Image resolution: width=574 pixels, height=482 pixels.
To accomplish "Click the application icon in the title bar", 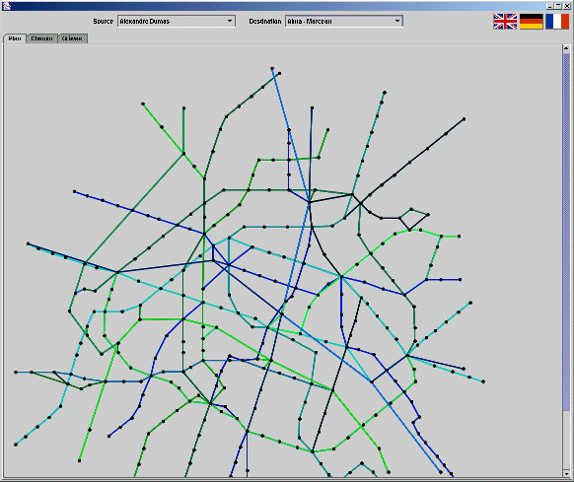I will pyautogui.click(x=7, y=6).
